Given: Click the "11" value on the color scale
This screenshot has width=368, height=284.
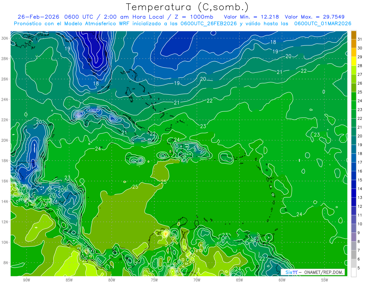Looking at the screenshot, I should click(x=360, y=215).
